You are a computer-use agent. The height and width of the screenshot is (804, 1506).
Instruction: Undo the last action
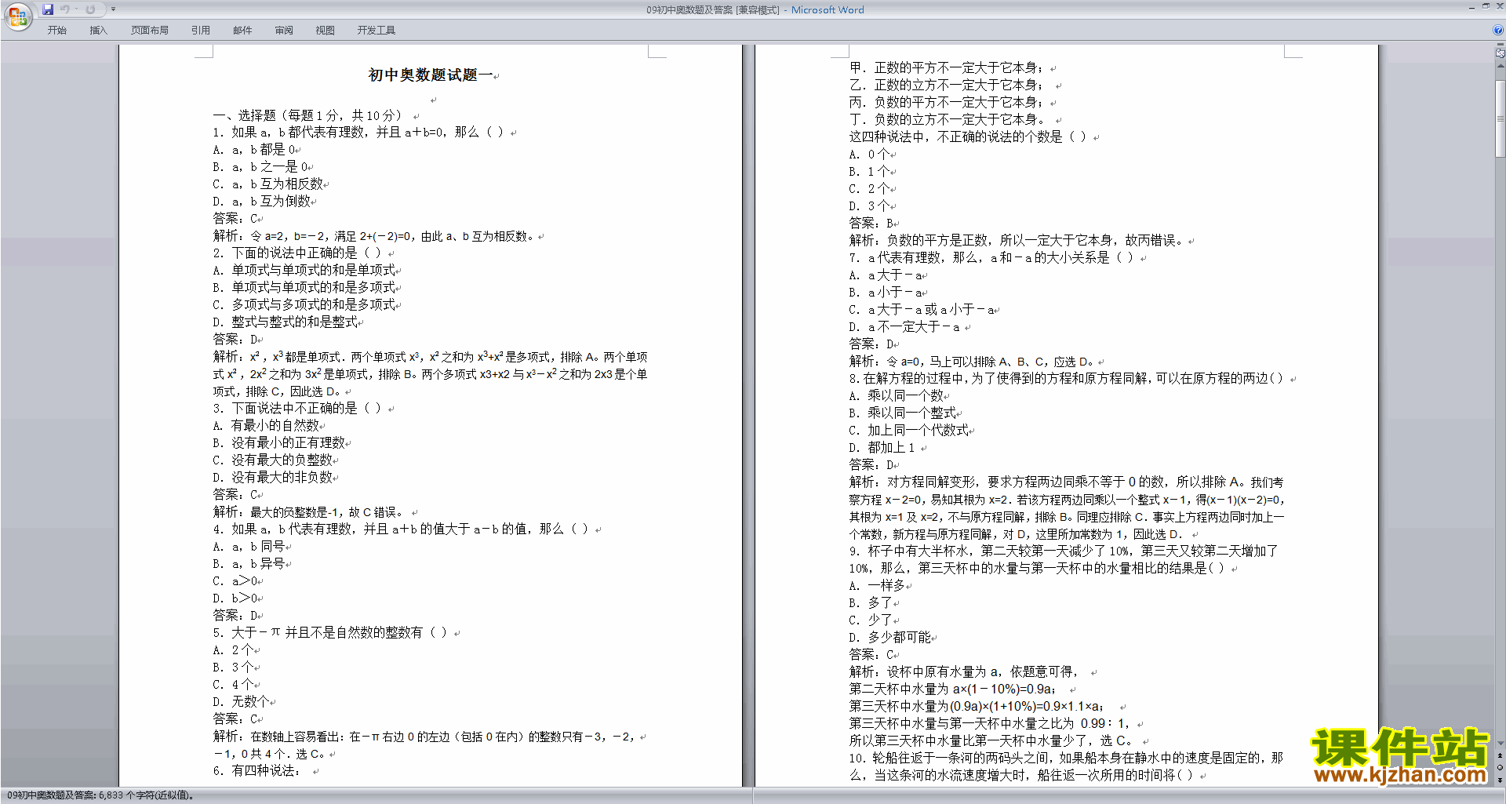click(64, 9)
